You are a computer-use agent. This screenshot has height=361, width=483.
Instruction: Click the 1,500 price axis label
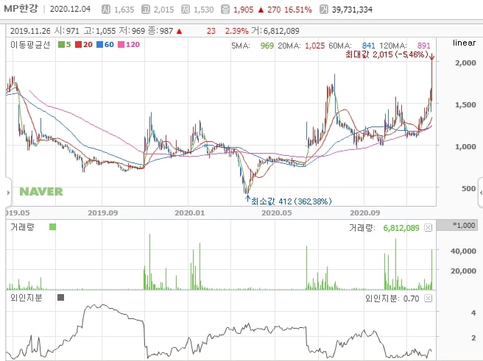pyautogui.click(x=465, y=104)
